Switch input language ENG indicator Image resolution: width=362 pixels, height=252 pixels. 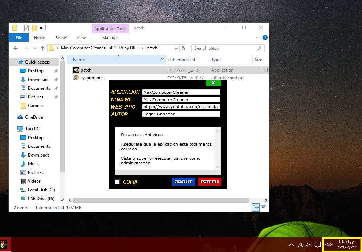pos(328,245)
